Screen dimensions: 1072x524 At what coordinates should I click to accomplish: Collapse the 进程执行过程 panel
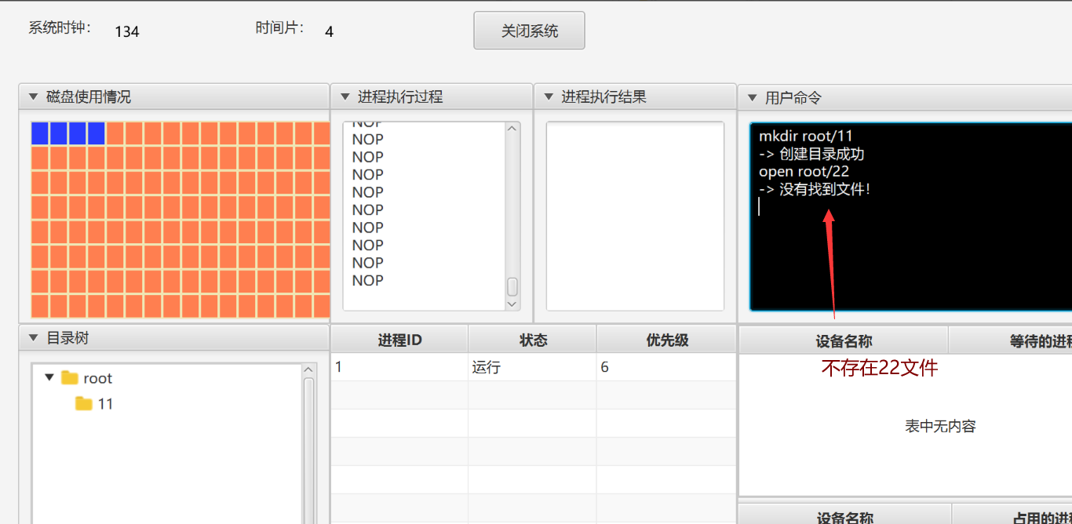pos(345,97)
